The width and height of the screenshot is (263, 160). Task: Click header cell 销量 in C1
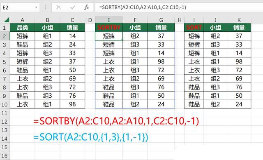coord(72,28)
